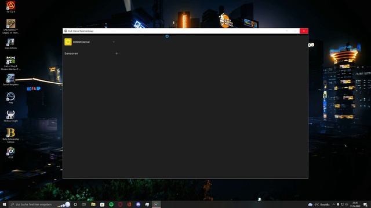Click the microphone tray icon
The width and height of the screenshot is (371, 208).
pyautogui.click(x=338, y=204)
